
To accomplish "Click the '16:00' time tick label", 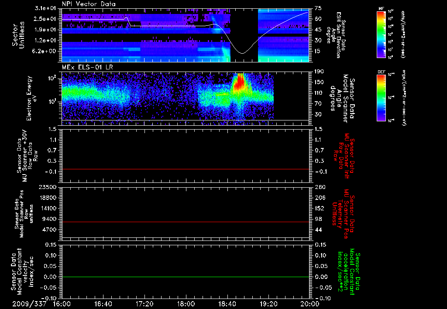I will (x=62, y=304).
